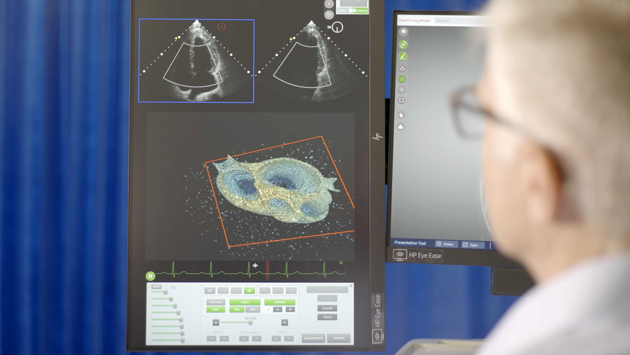
Task: Decrease Depth with the down arrow
Action: tap(211, 339)
